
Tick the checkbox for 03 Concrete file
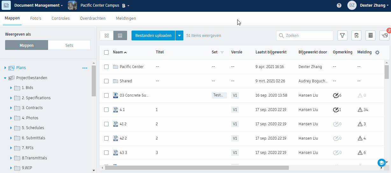106,95
